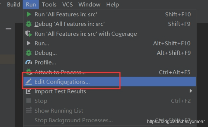The height and width of the screenshot is (127, 208).
Task: Click the Profile gauge icon
Action: point(29,62)
